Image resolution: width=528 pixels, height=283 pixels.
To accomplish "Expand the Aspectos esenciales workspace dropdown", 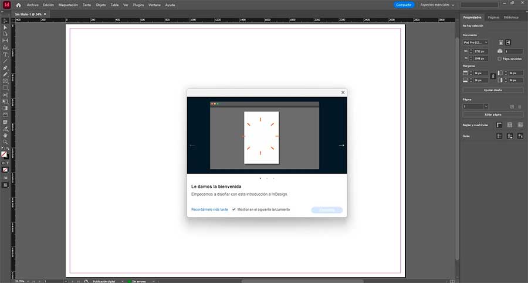I will [437, 5].
